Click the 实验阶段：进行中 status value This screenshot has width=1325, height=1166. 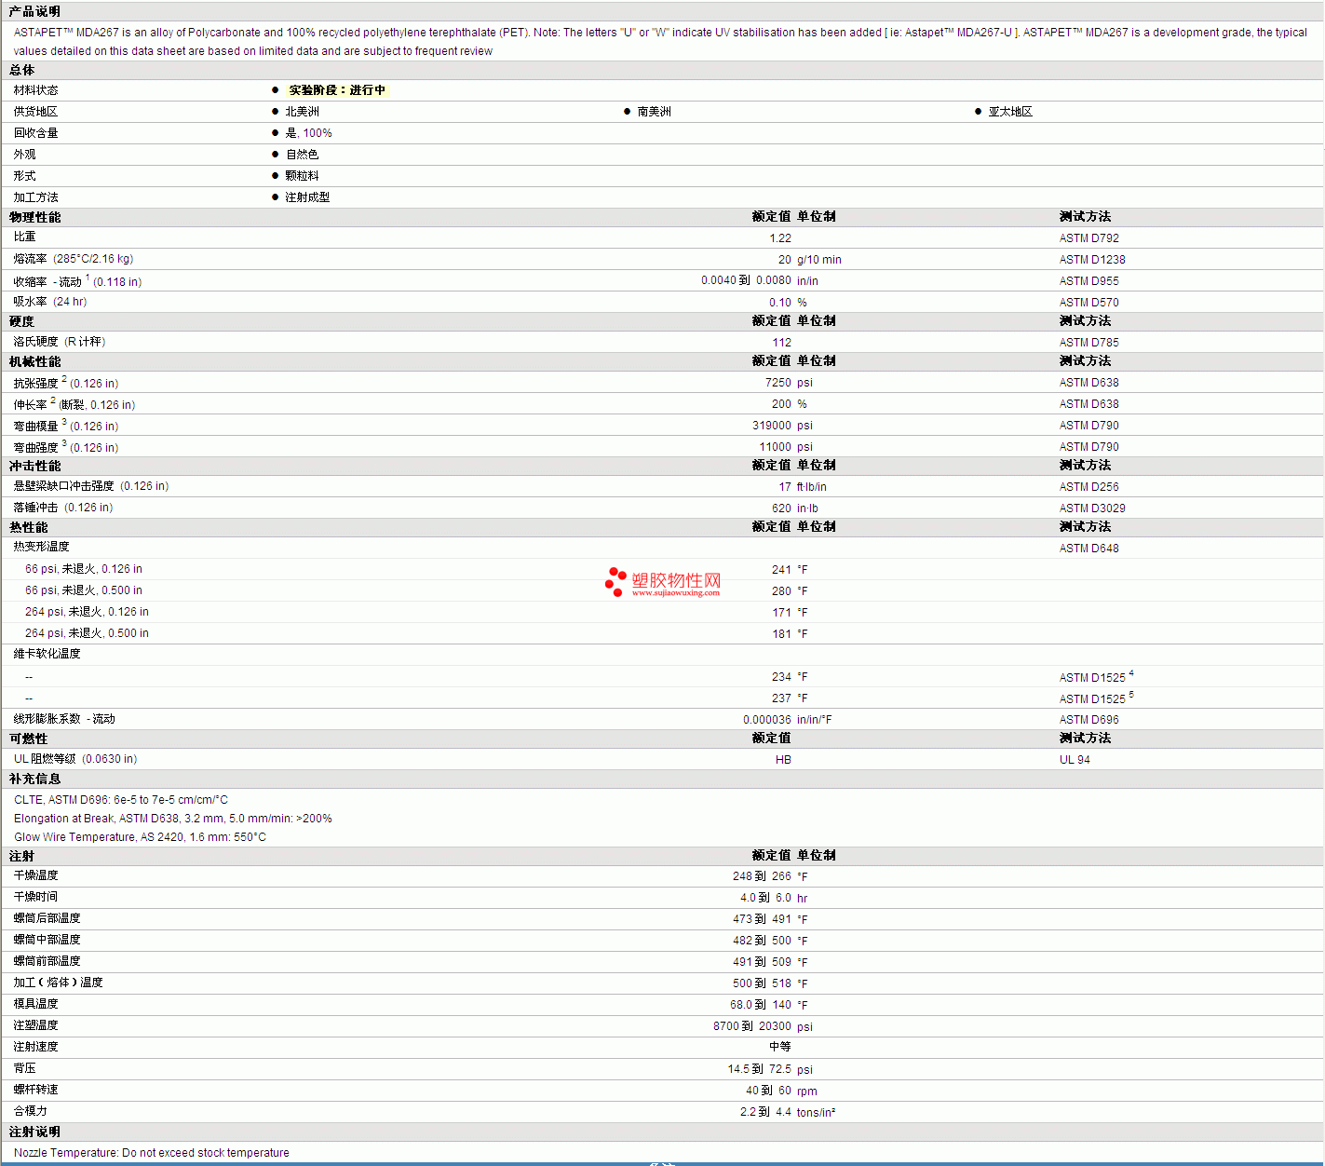pyautogui.click(x=337, y=90)
